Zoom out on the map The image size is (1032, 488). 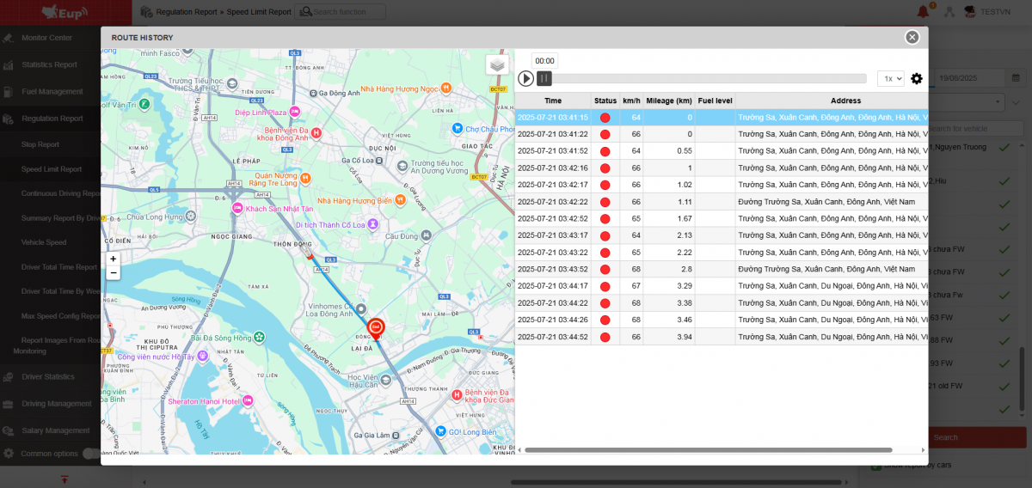[x=113, y=272]
